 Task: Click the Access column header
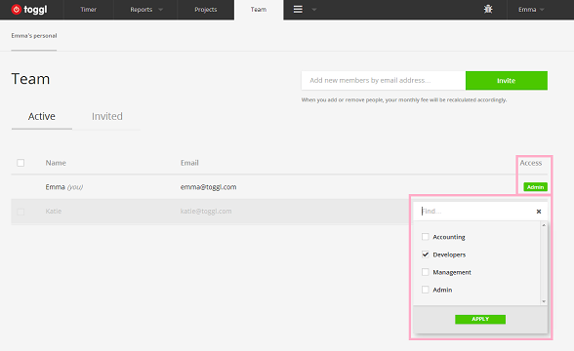click(x=531, y=163)
